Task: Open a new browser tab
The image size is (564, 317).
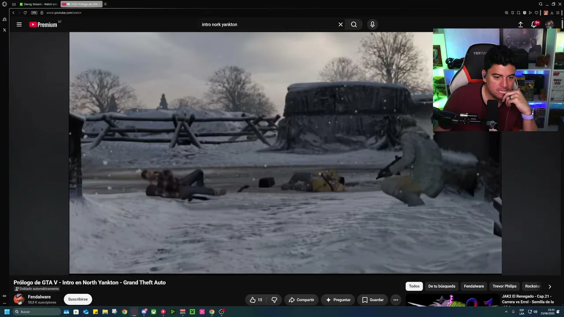Action: (105, 4)
